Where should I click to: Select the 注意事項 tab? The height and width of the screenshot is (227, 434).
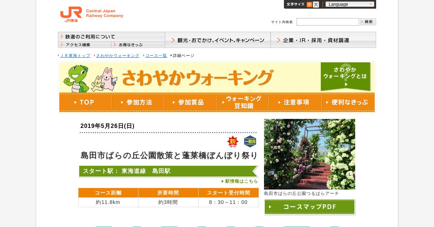295,102
